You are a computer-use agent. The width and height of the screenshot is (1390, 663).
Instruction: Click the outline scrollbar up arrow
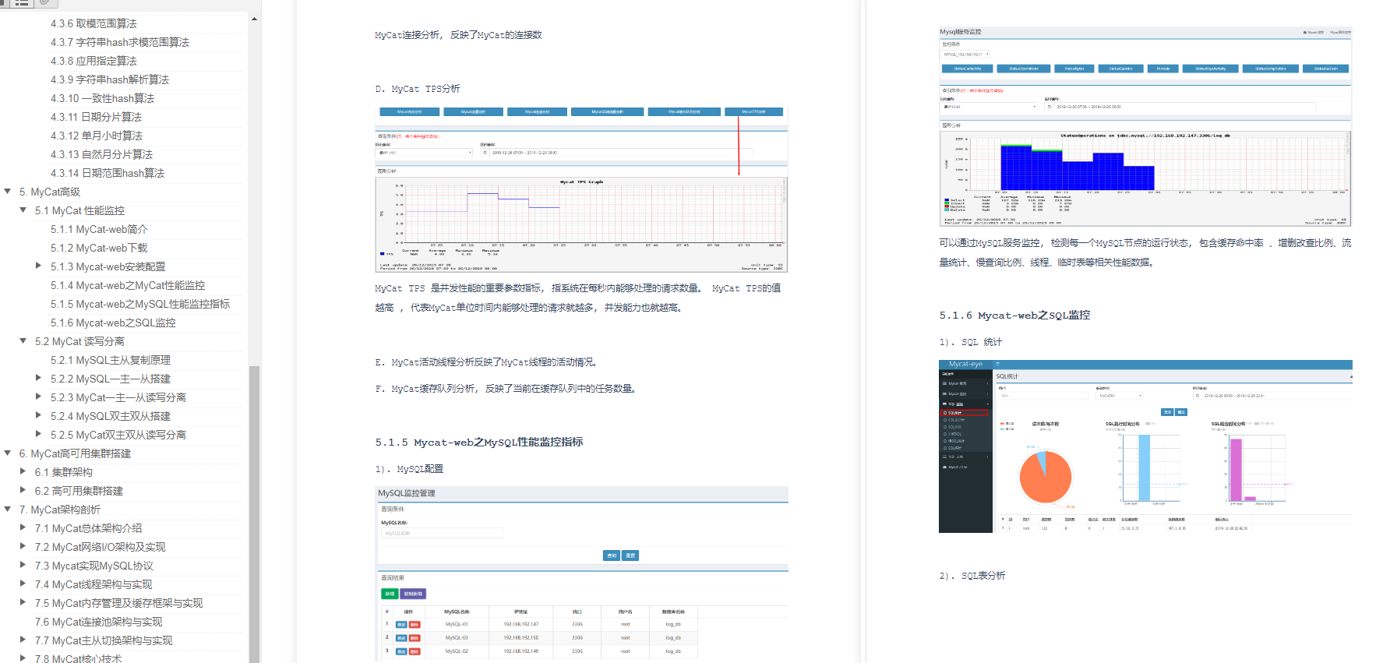pos(254,19)
